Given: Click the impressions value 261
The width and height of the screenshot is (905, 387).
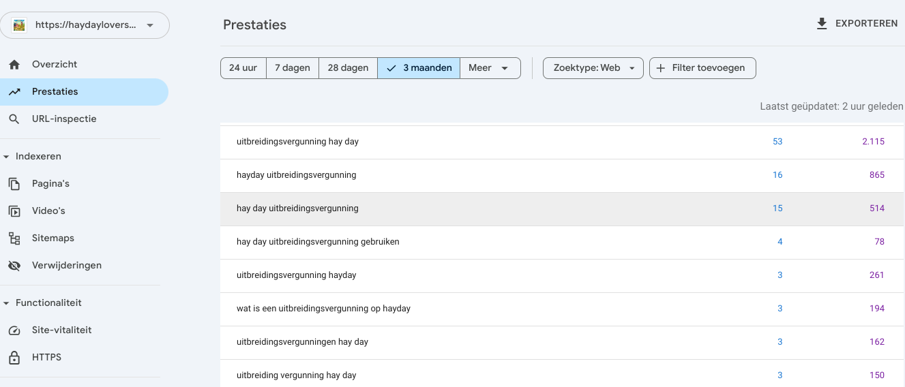Looking at the screenshot, I should click(x=877, y=275).
